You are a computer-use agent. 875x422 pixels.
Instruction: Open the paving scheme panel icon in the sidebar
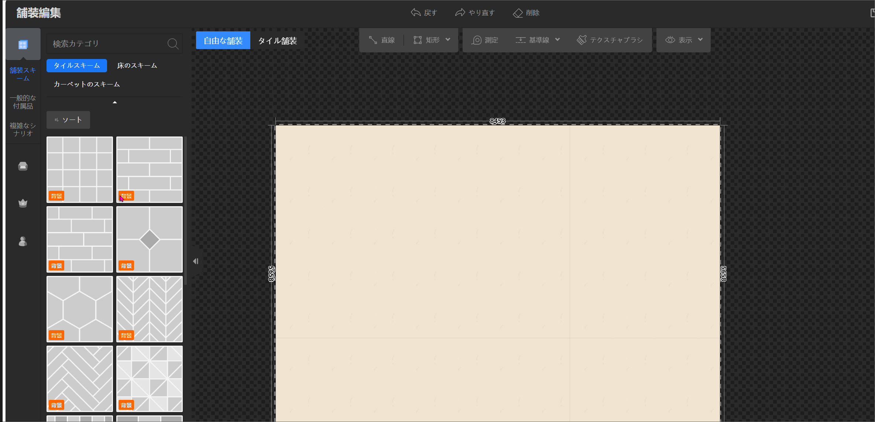(23, 44)
